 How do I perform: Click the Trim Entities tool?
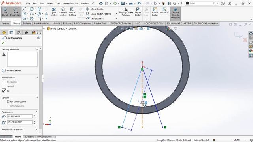point(54,12)
